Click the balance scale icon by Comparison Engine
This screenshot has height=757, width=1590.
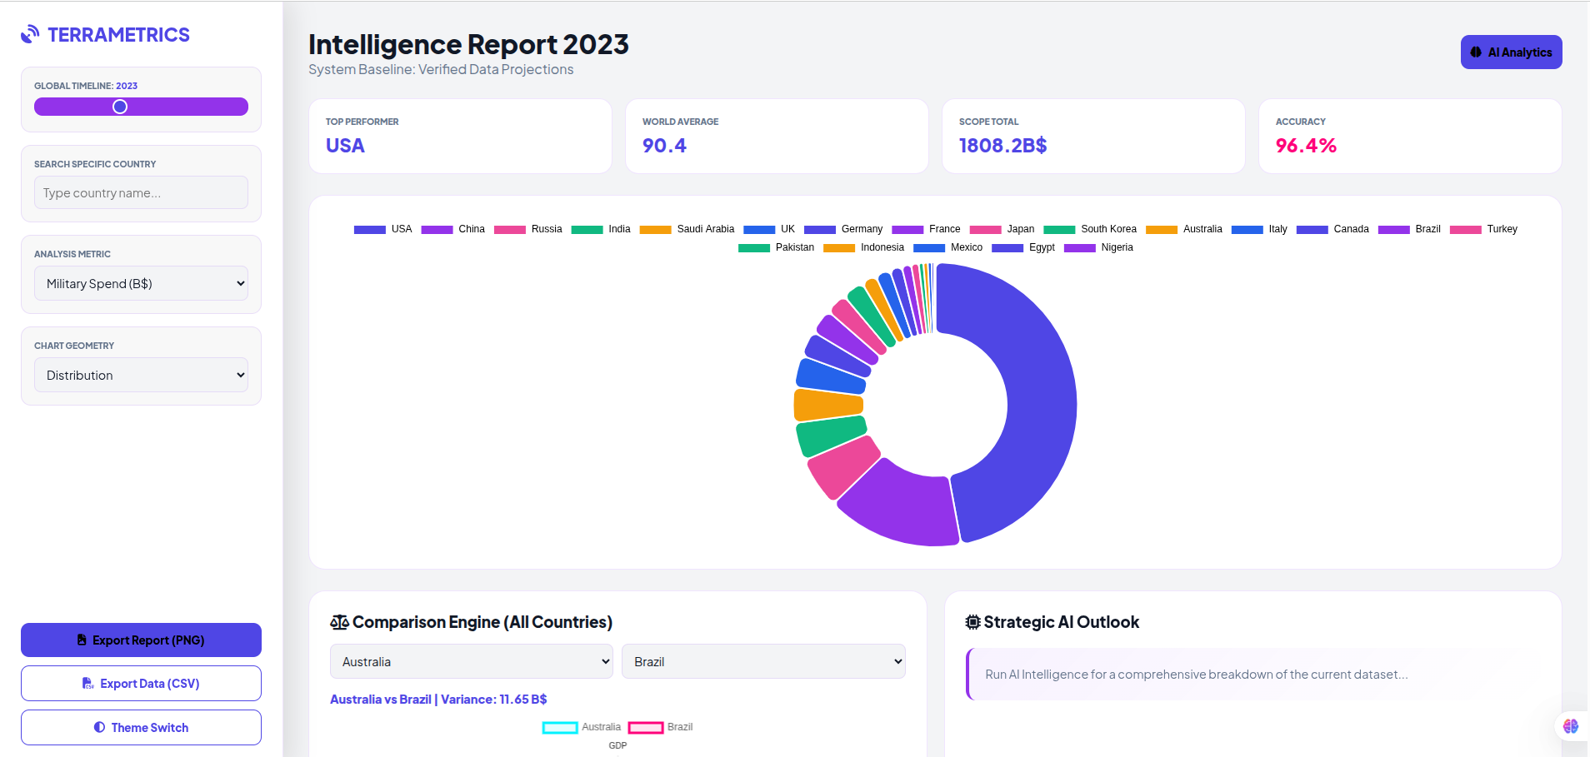339,622
